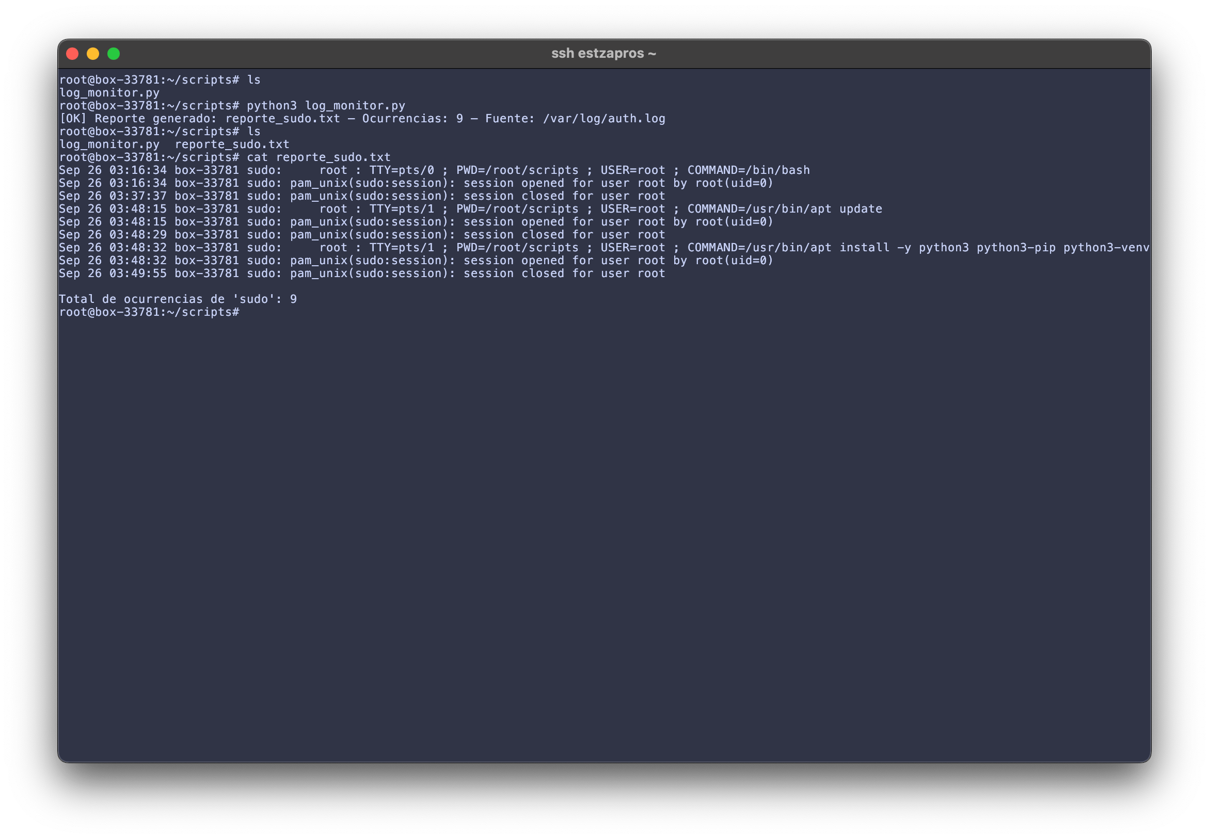Viewport: 1209px width, 839px height.
Task: Click 'TTY=pts/0' in the first log line
Action: [401, 170]
